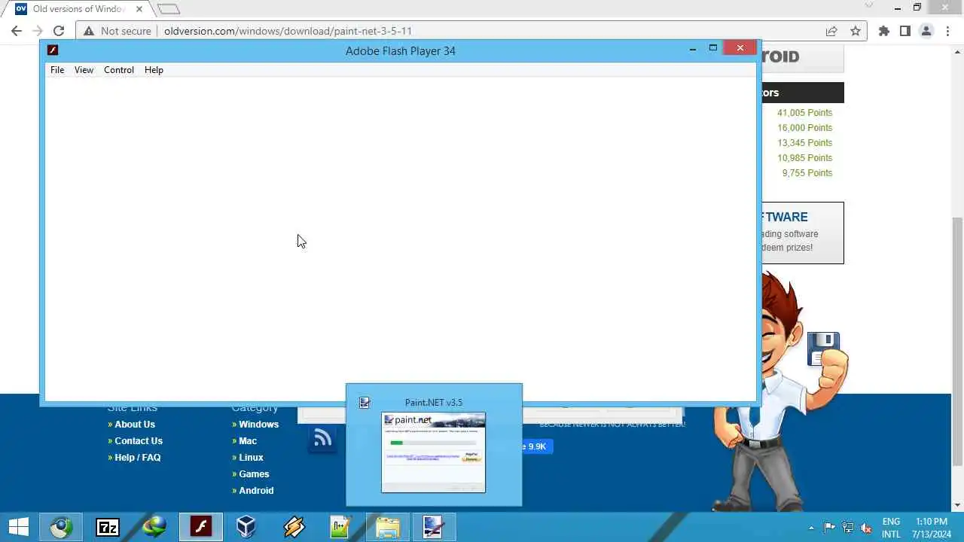Open Winamp lightning bolt taskbar icon

click(294, 527)
